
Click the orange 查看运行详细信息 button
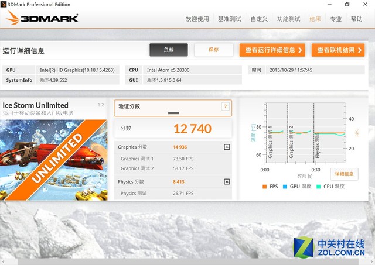click(272, 50)
